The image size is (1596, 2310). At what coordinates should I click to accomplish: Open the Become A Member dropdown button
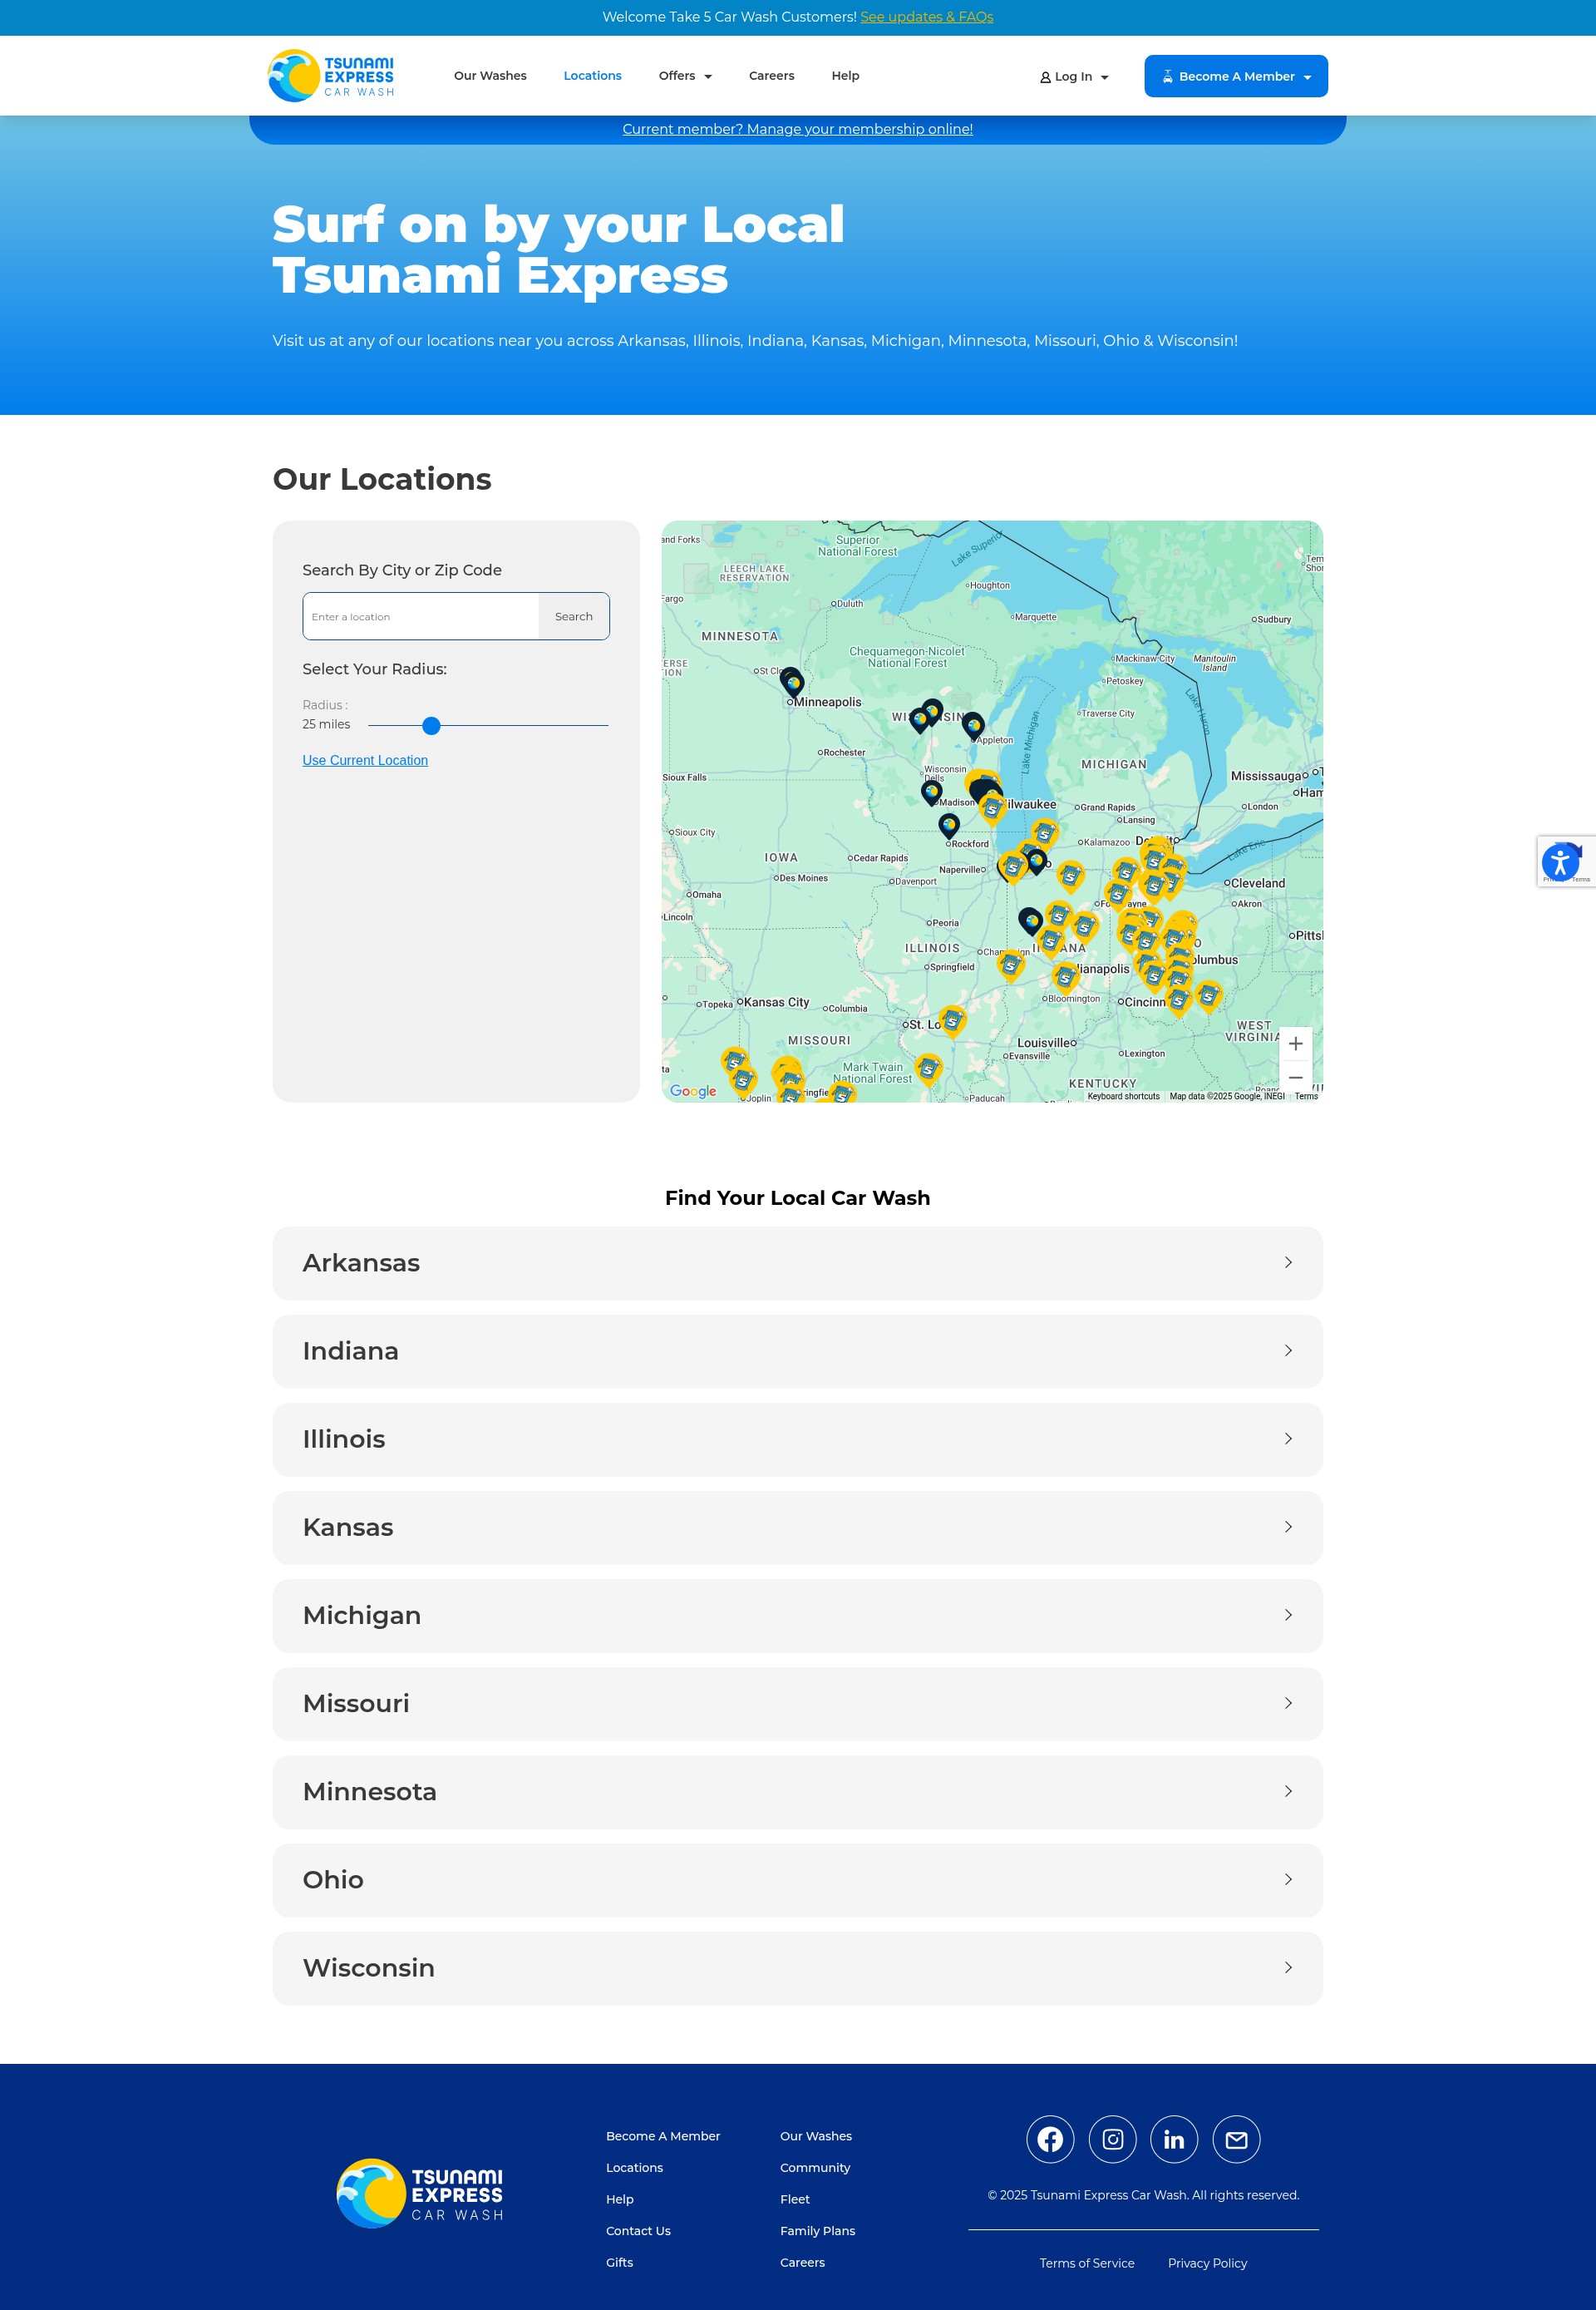(x=1236, y=76)
